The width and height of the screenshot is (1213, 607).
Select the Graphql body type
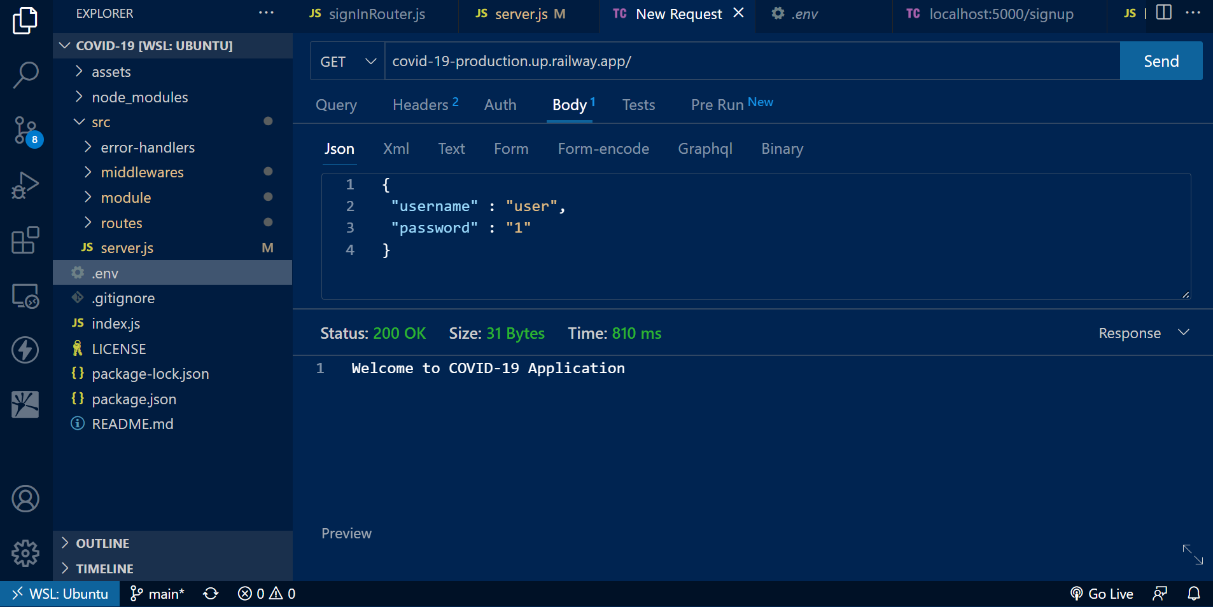tap(705, 149)
